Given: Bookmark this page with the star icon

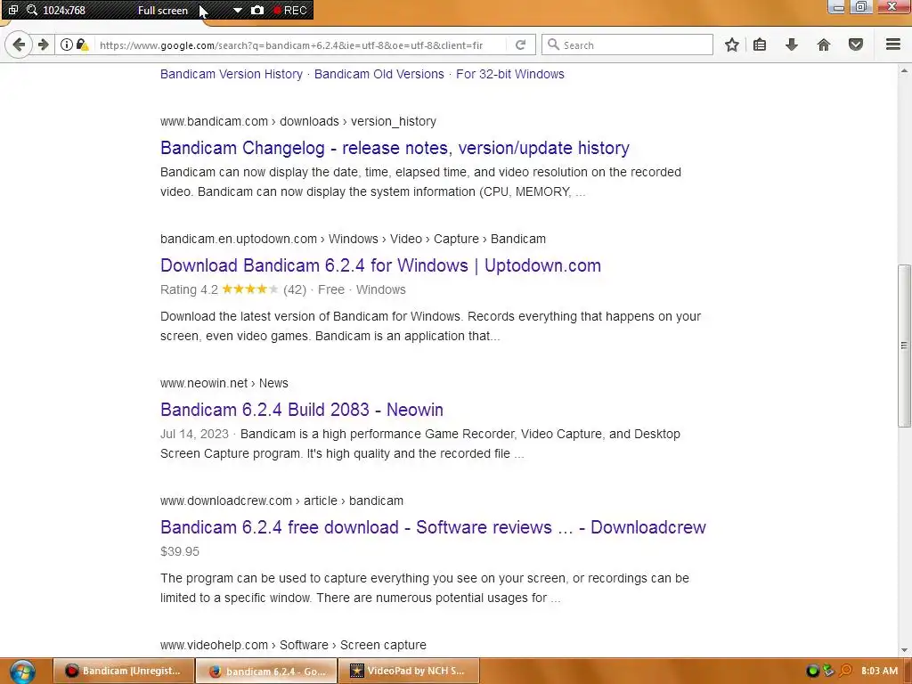Looking at the screenshot, I should coord(732,45).
